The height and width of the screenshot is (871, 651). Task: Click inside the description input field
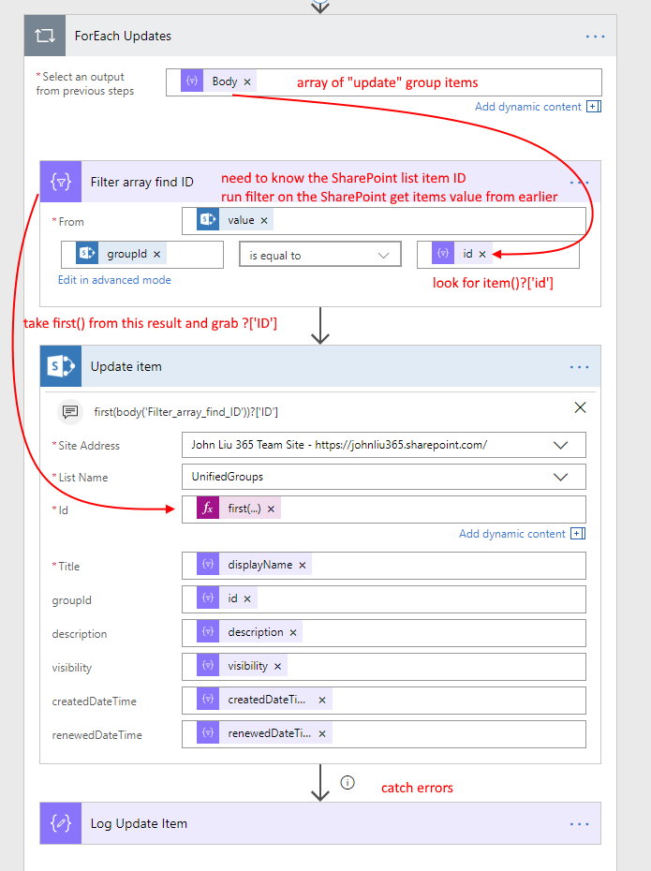tap(440, 633)
